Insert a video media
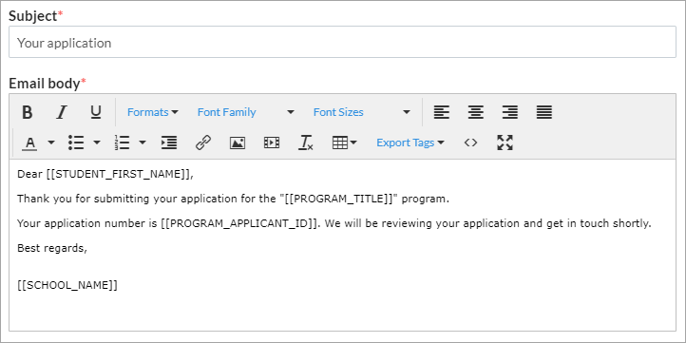Image resolution: width=686 pixels, height=343 pixels. point(271,143)
